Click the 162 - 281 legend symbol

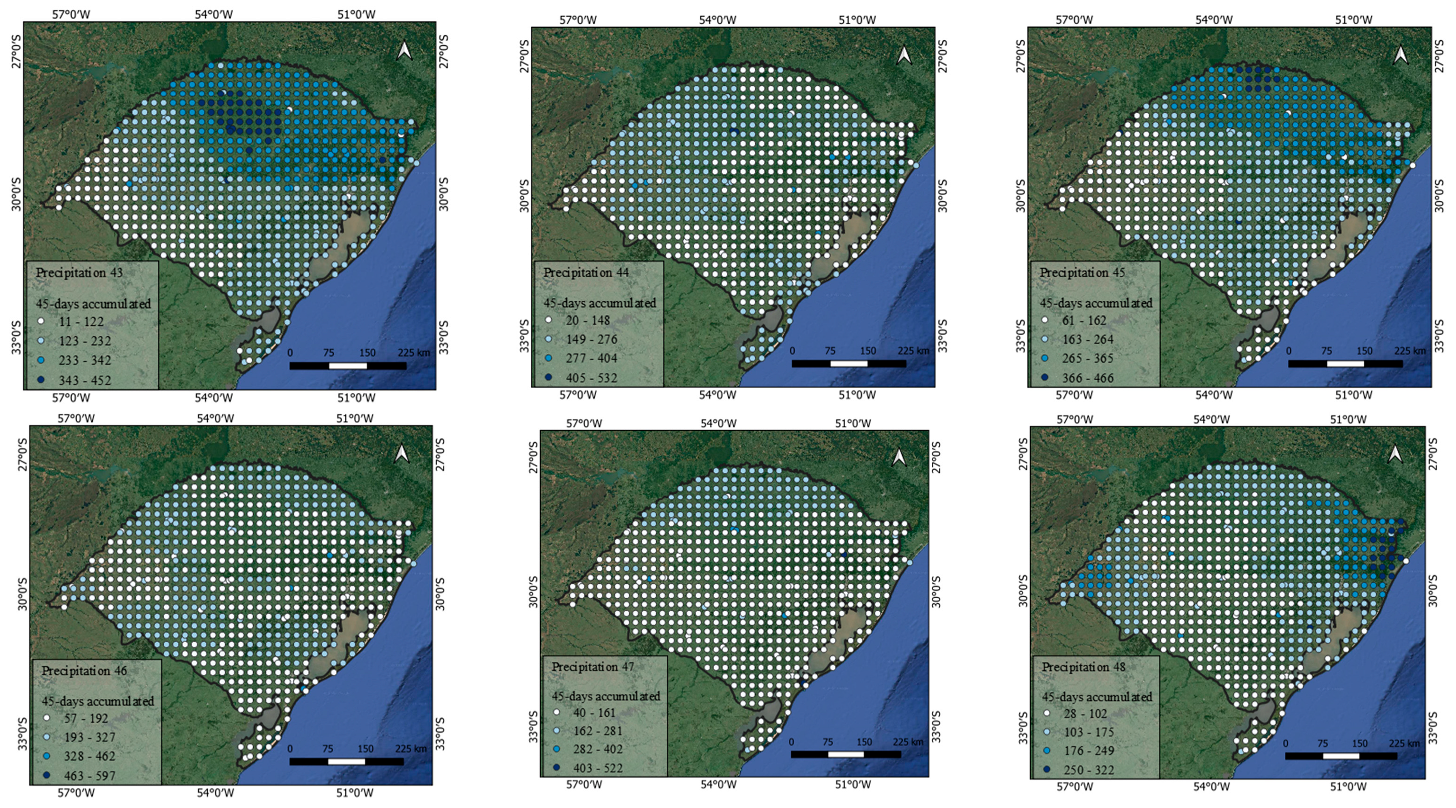click(x=556, y=731)
